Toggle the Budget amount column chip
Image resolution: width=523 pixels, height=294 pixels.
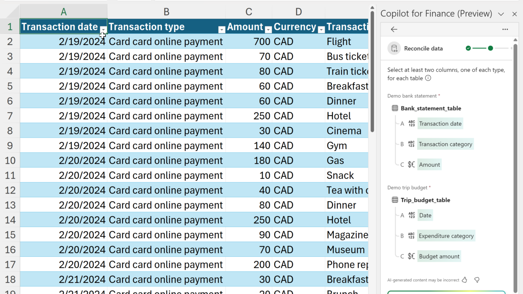439,256
